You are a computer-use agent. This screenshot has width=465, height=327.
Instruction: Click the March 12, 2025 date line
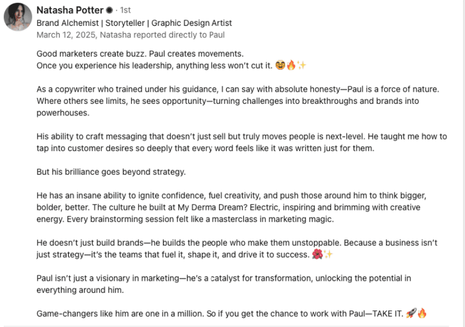pyautogui.click(x=130, y=35)
